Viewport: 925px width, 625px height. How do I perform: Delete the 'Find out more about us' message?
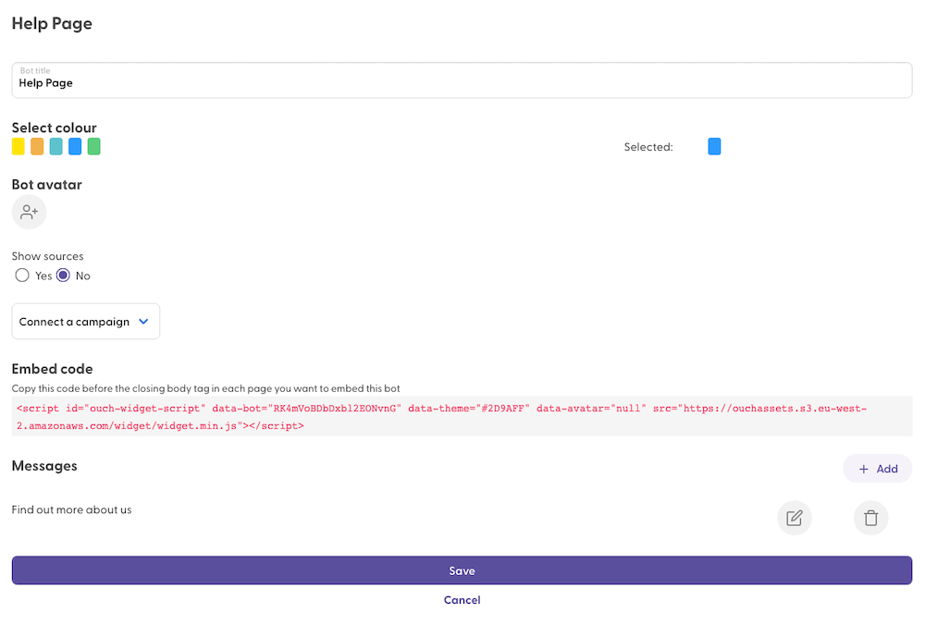[x=870, y=519]
